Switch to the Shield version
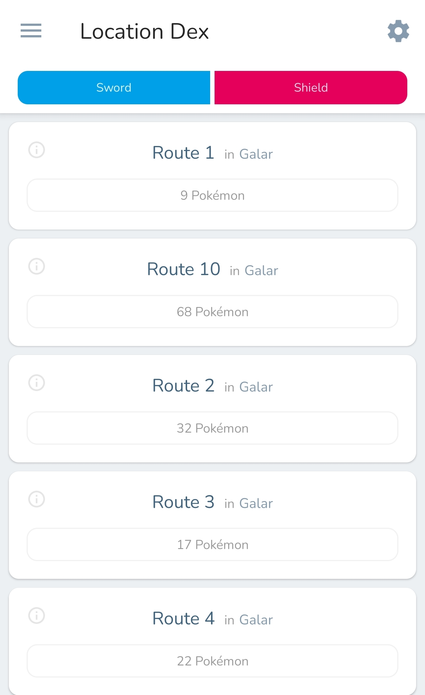The width and height of the screenshot is (425, 695). pyautogui.click(x=311, y=87)
